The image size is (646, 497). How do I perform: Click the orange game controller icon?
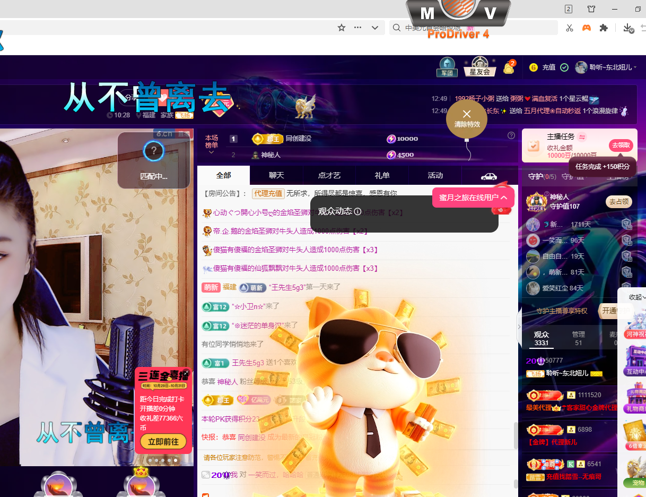pyautogui.click(x=586, y=28)
